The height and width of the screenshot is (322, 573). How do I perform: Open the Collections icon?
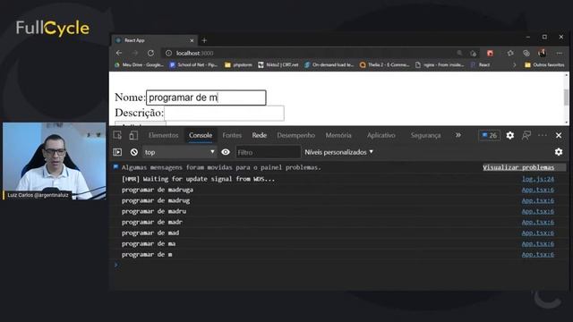526,54
